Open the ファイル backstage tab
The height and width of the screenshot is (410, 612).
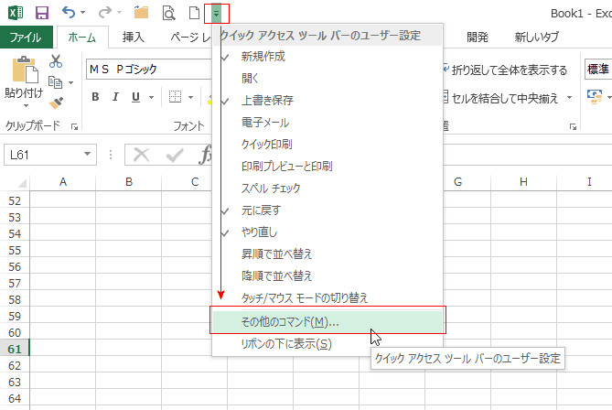tap(26, 38)
